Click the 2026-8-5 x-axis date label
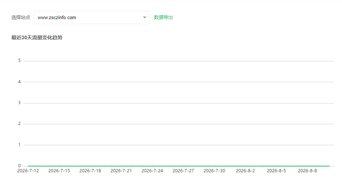The width and height of the screenshot is (342, 191). (x=276, y=171)
